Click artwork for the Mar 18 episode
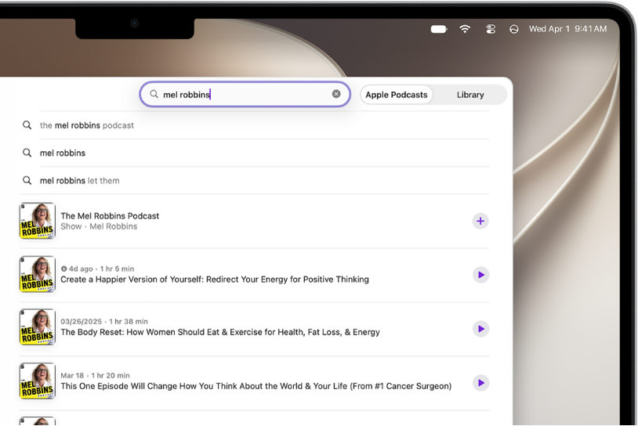 [x=38, y=381]
